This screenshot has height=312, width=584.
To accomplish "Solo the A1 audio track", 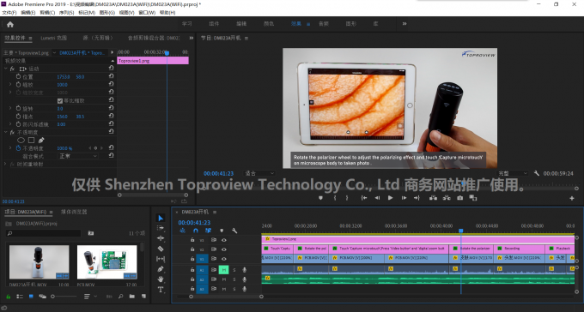I will tap(234, 270).
